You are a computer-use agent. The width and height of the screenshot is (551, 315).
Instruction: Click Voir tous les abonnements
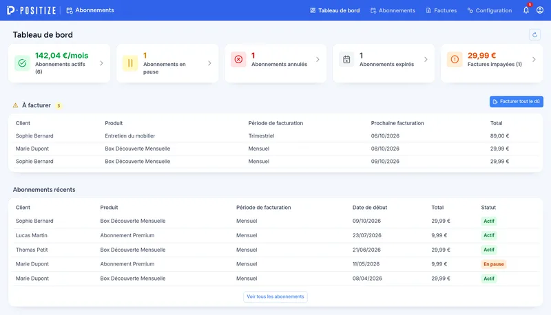click(x=275, y=296)
